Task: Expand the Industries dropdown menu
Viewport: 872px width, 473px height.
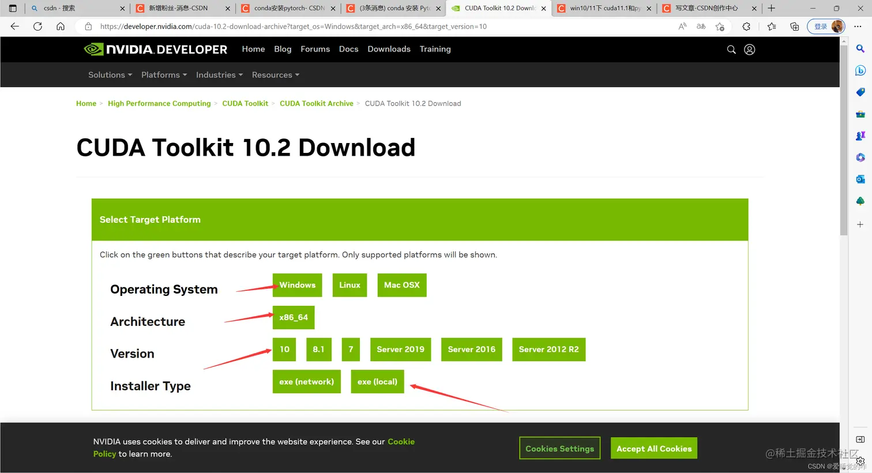Action: pyautogui.click(x=219, y=75)
